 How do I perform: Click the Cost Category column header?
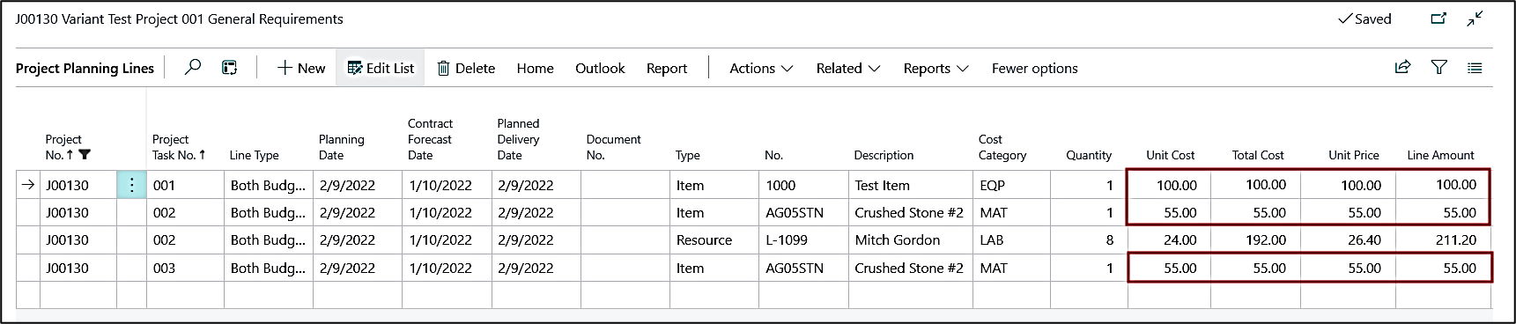[1002, 147]
